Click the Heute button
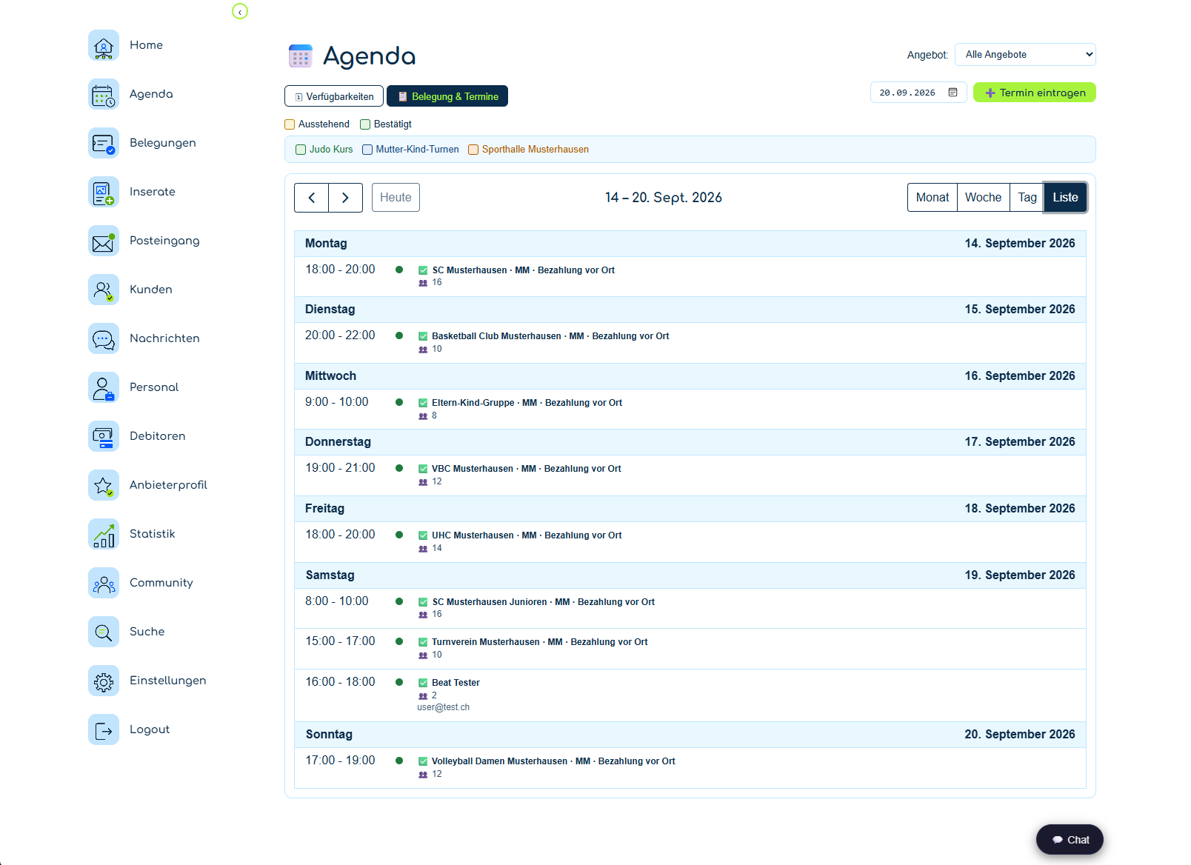 tap(396, 198)
